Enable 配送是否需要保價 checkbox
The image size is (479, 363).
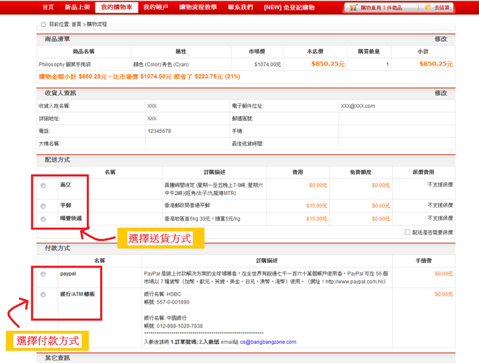(408, 232)
